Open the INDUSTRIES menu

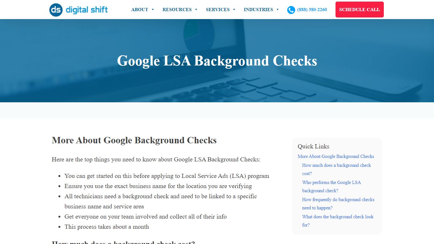tap(258, 10)
